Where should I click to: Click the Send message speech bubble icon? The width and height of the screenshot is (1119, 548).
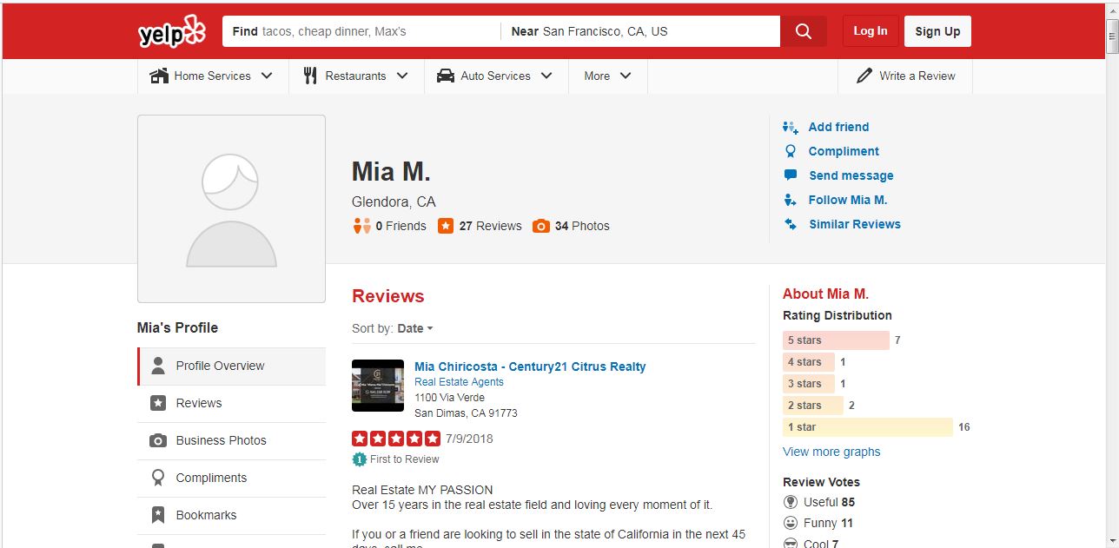tap(791, 175)
